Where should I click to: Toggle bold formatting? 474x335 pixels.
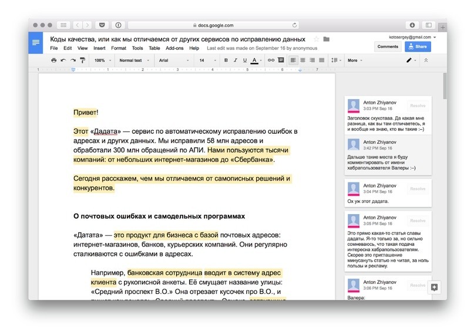pos(226,60)
